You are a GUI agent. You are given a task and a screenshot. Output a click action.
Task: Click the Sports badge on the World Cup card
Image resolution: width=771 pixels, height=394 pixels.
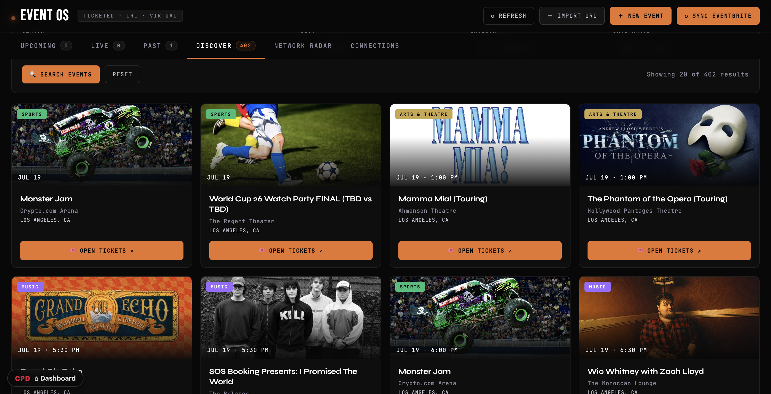(221, 114)
